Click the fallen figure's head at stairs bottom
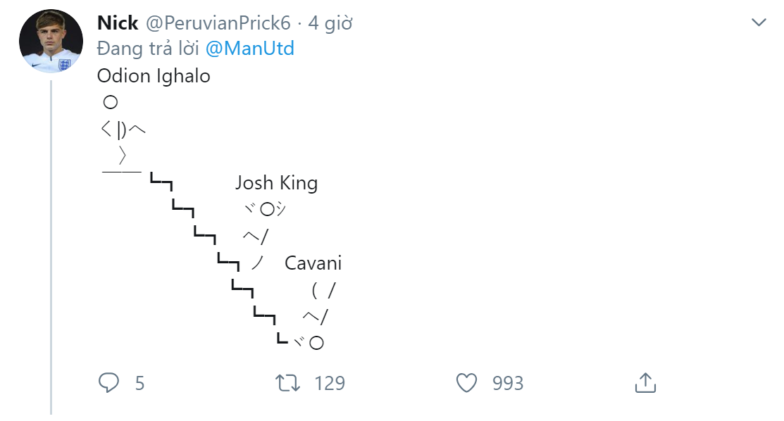This screenshot has height=421, width=784. click(x=316, y=343)
